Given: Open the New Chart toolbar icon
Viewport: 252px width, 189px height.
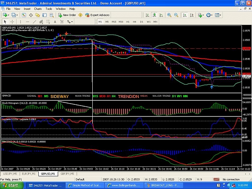Looking at the screenshot, I should [5, 15].
